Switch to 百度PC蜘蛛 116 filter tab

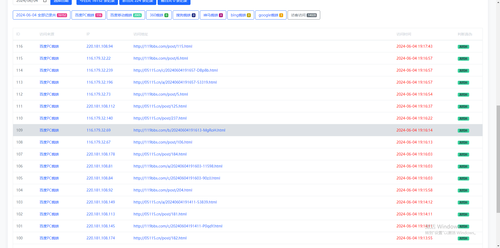point(88,15)
